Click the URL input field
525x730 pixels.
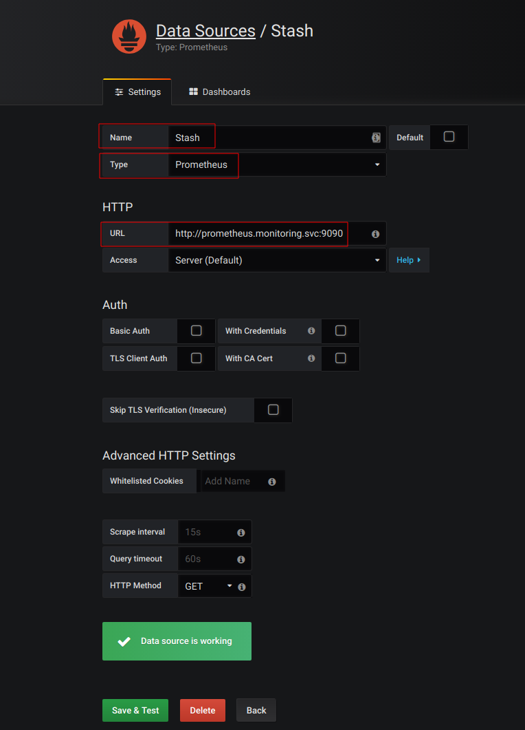(277, 233)
